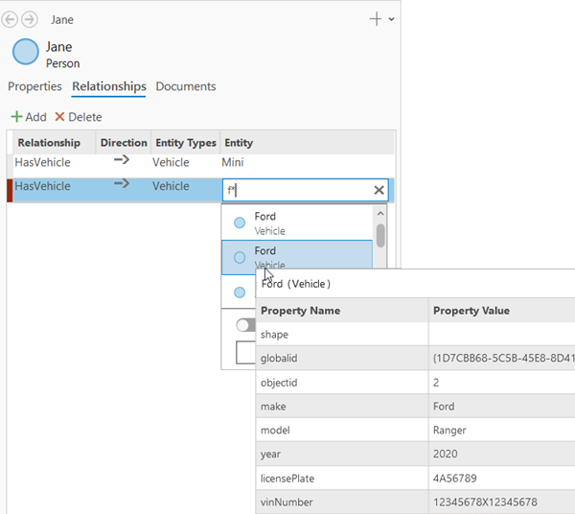Switch to the Properties tab

click(34, 86)
